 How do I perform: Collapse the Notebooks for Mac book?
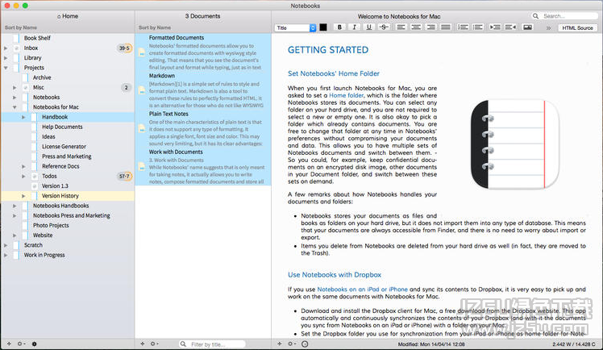click(15, 107)
